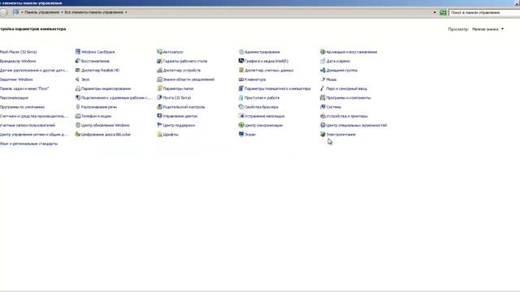Open the Управление цветом icon
Screen dimensions: 520x292
[159, 116]
